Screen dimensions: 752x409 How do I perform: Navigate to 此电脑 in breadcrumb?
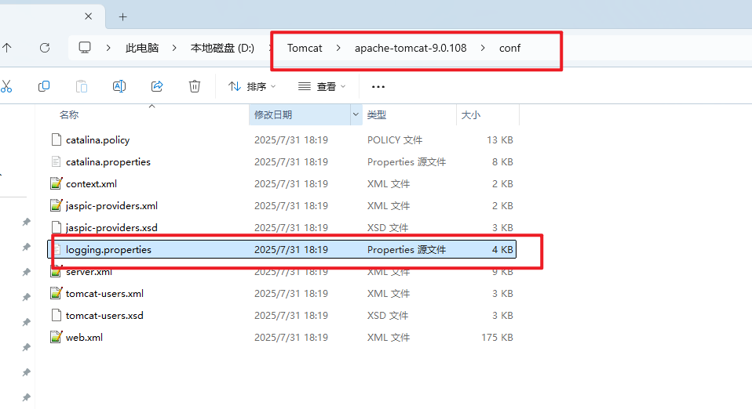coord(142,48)
